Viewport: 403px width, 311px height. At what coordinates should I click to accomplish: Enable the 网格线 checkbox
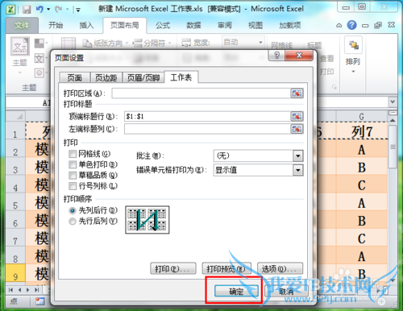click(x=73, y=154)
